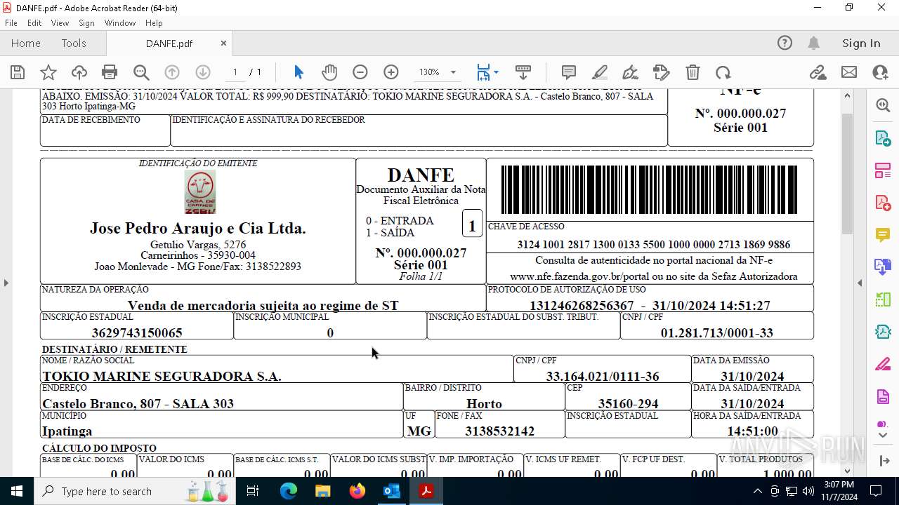Screen dimensions: 899x505
Task: Open the Window menu
Action: pos(120,23)
